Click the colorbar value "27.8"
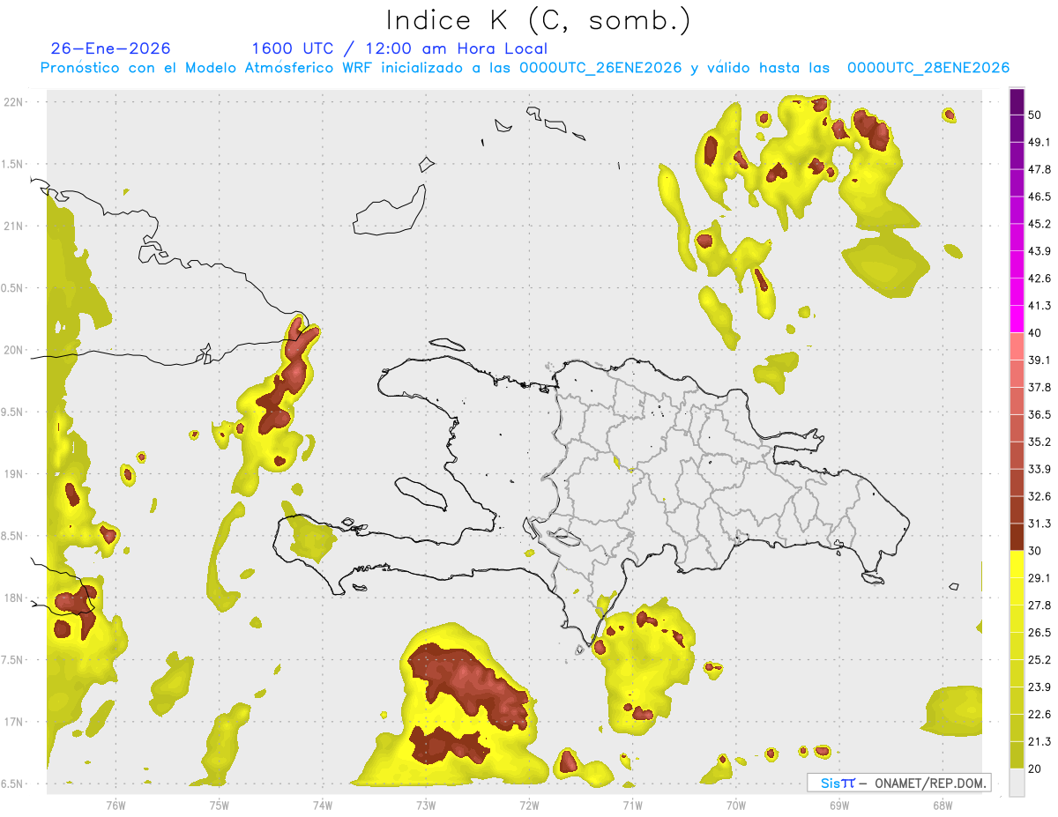 pyautogui.click(x=1039, y=605)
